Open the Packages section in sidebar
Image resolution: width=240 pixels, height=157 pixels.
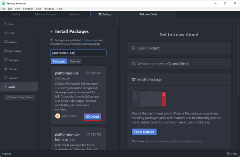pyautogui.click(x=19, y=60)
